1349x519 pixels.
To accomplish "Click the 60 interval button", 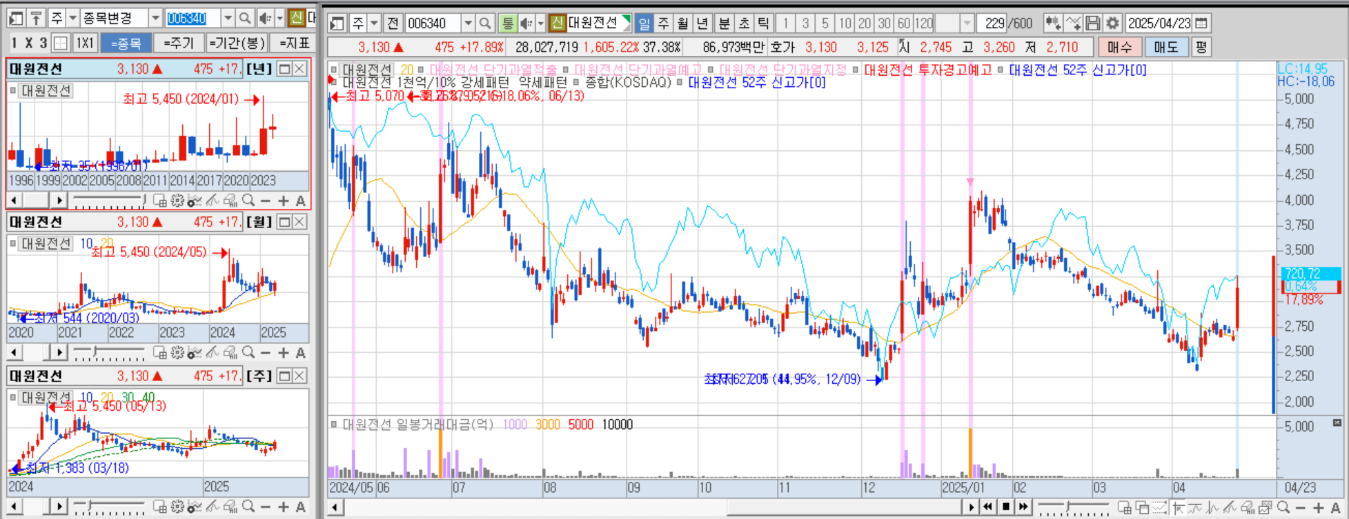I will [903, 23].
